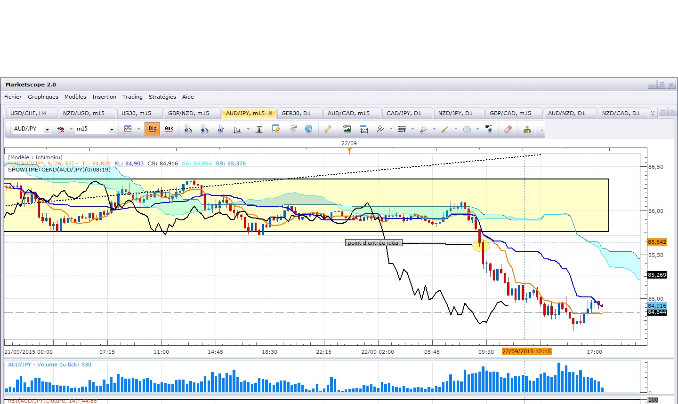Expand the chart type dropdown arrow
Image resolution: width=678 pixels, height=404 pixels.
pos(138,129)
